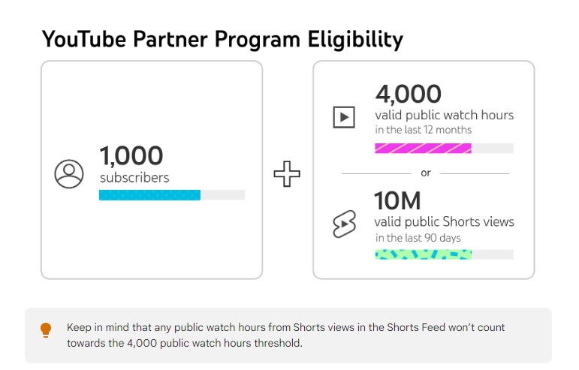Screen dimensions: 579x370
Task: Click the green Shorts views progress bar
Action: click(423, 254)
